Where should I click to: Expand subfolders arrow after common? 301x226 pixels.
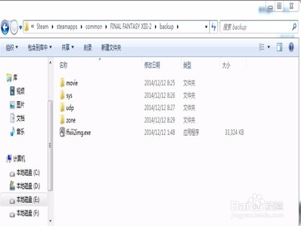coord(106,27)
